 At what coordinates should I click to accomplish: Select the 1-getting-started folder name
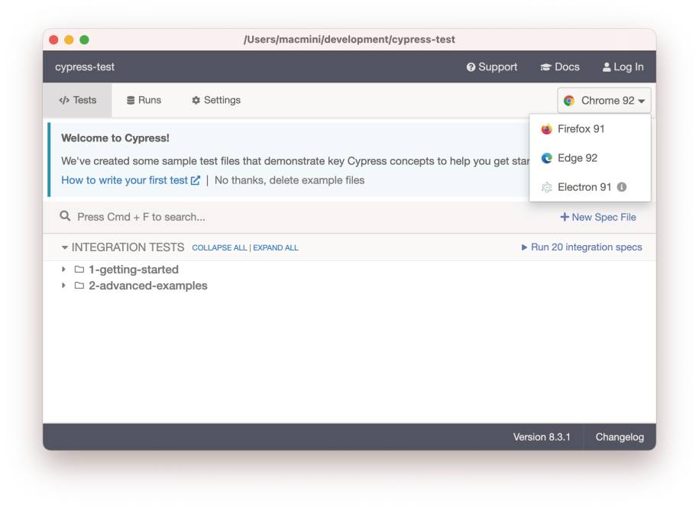coord(133,270)
